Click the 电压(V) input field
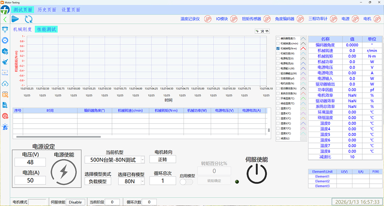384x206 pixels. pyautogui.click(x=30, y=162)
